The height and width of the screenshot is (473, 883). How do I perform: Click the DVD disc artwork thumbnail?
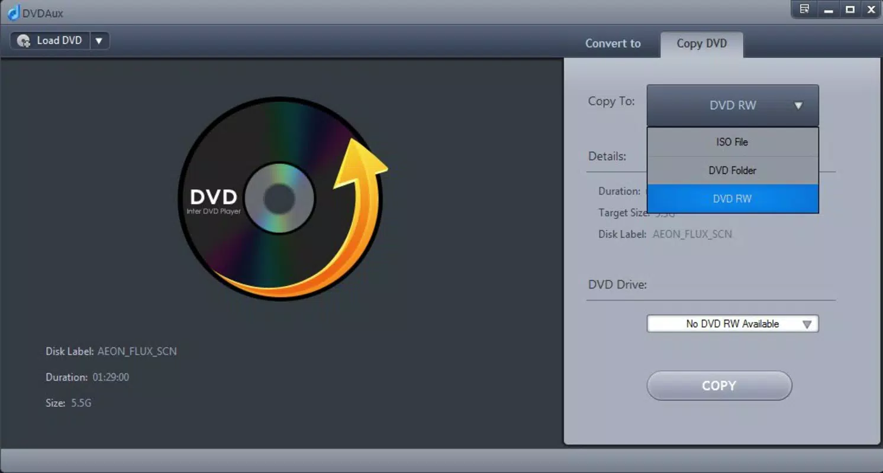click(282, 199)
